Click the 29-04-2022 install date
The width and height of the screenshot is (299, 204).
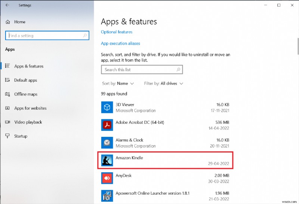(x=219, y=163)
